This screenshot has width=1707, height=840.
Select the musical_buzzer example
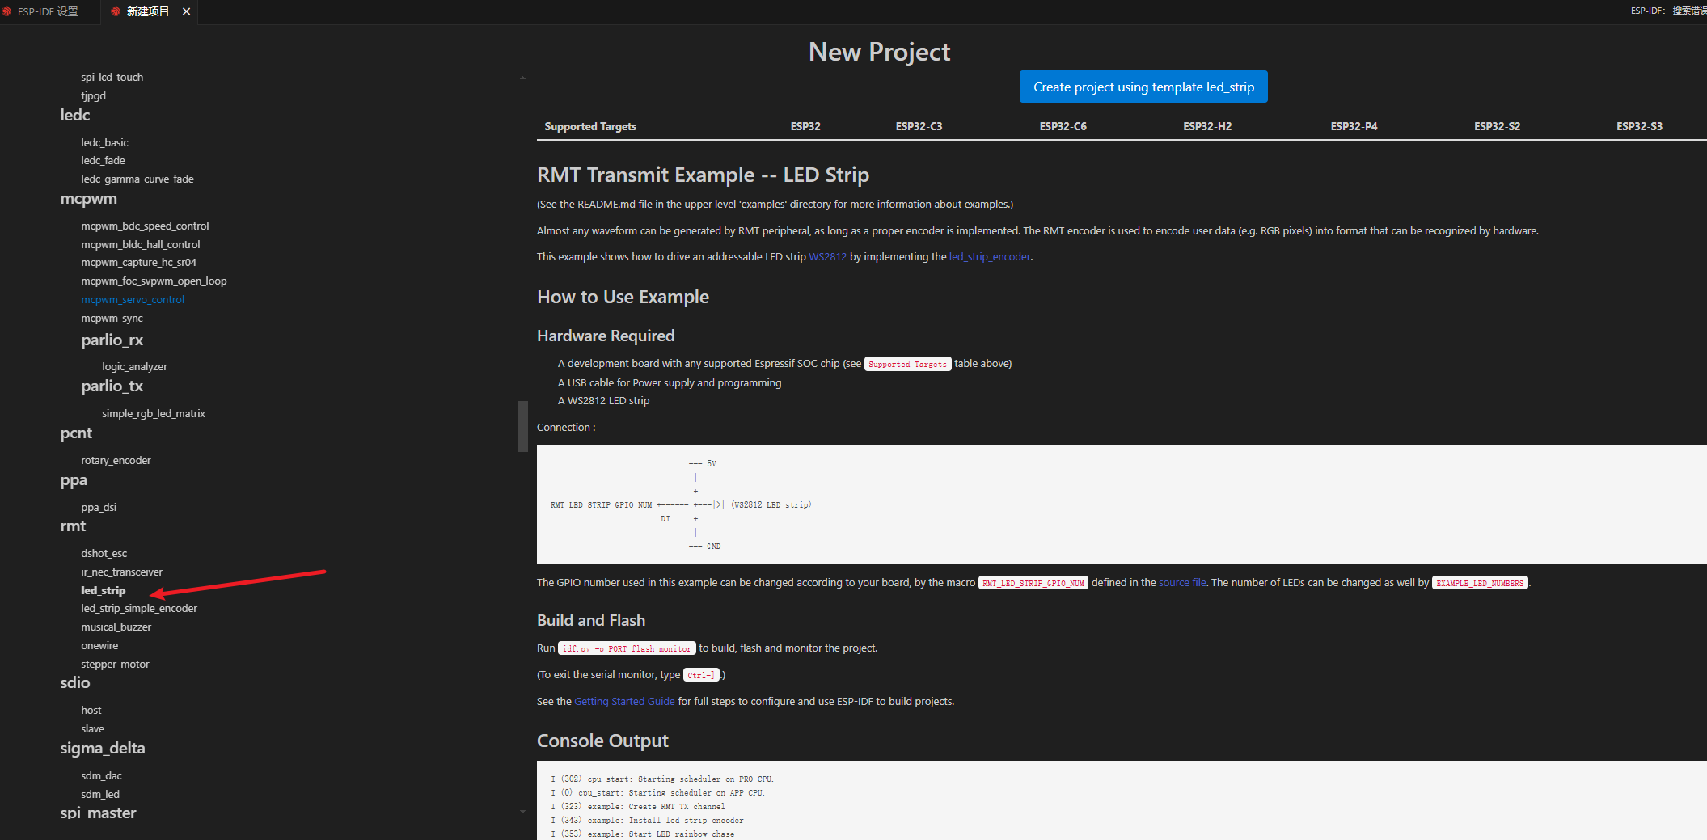tap(116, 627)
